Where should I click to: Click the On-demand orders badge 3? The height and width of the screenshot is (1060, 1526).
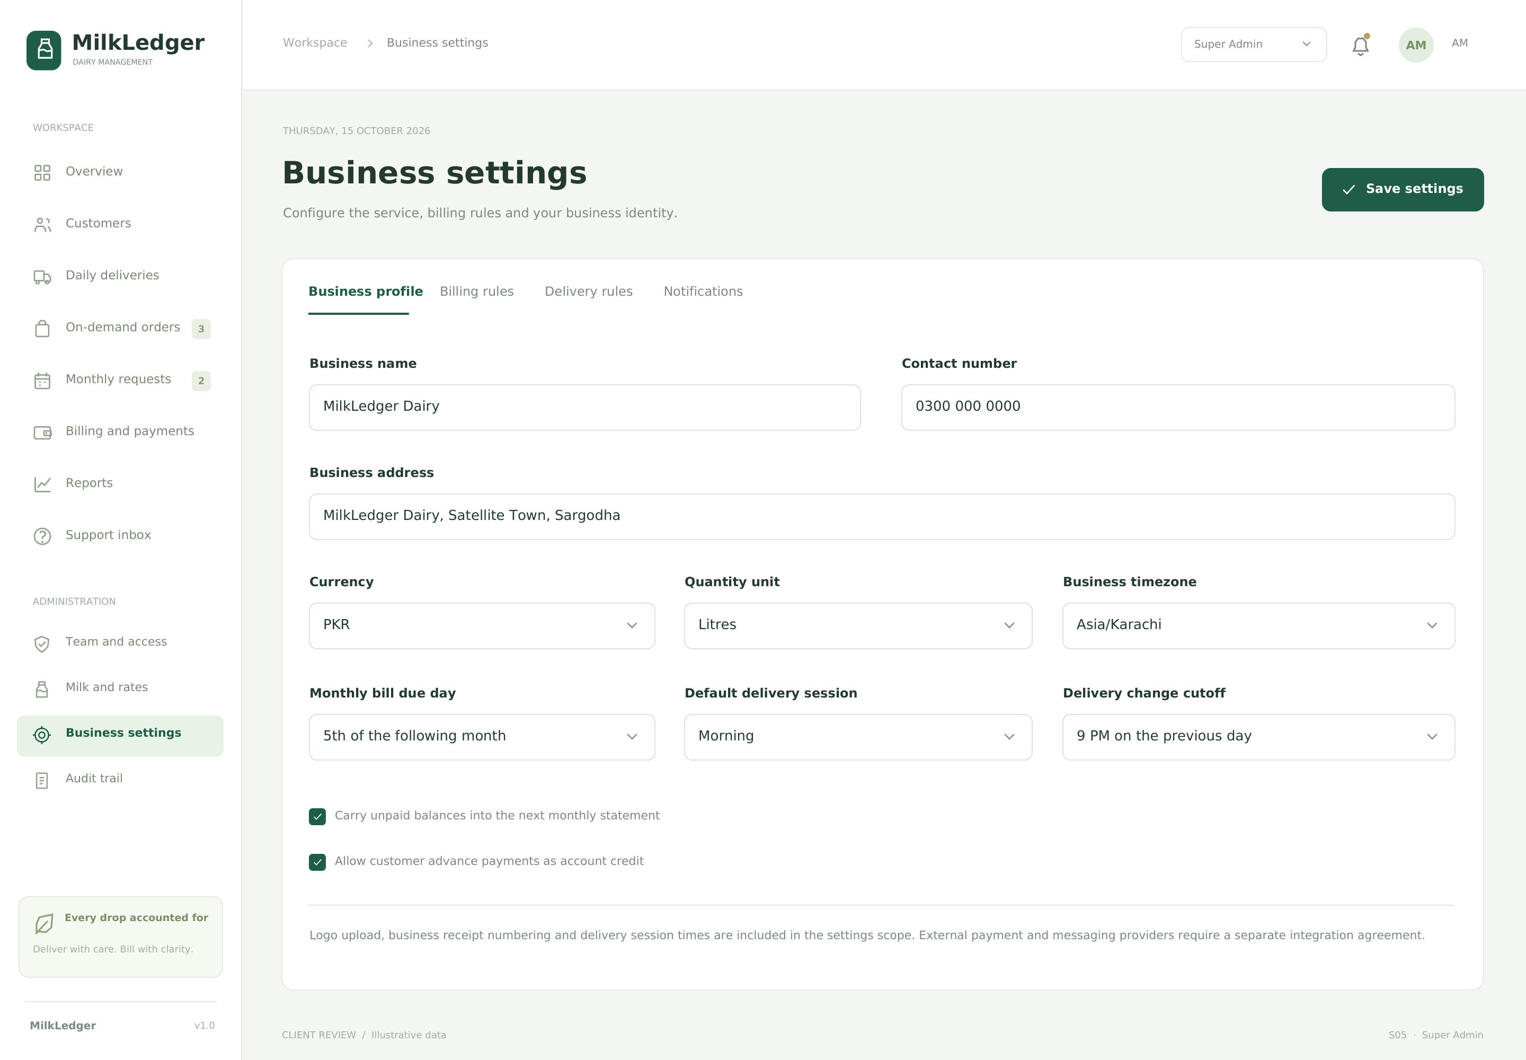[x=201, y=329]
